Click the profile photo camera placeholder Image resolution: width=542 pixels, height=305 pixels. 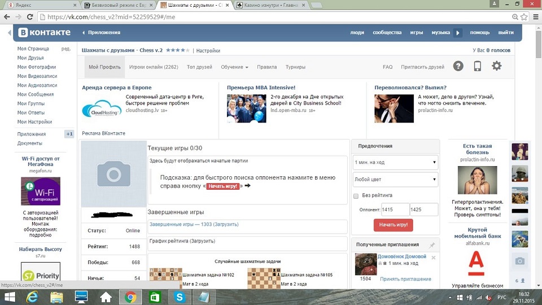113,175
